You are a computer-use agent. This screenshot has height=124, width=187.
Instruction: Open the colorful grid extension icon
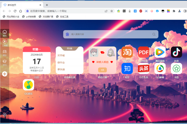click(x=168, y=11)
